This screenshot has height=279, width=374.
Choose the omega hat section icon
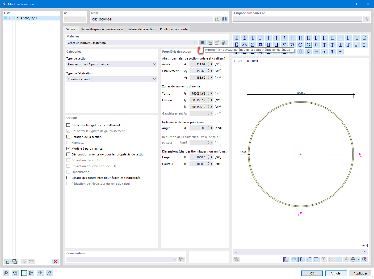(245, 45)
